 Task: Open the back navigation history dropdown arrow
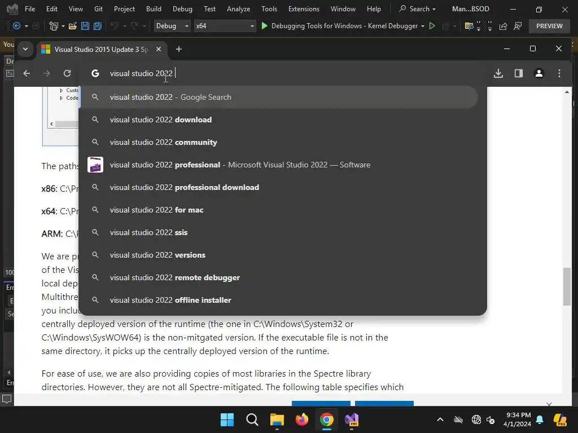pos(26,26)
